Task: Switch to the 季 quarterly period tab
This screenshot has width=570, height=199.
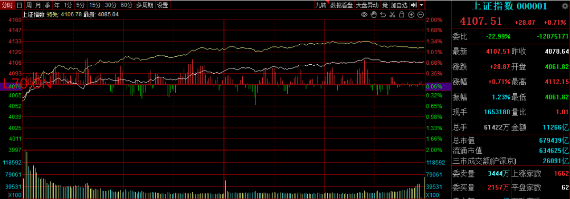Action: pyautogui.click(x=47, y=5)
